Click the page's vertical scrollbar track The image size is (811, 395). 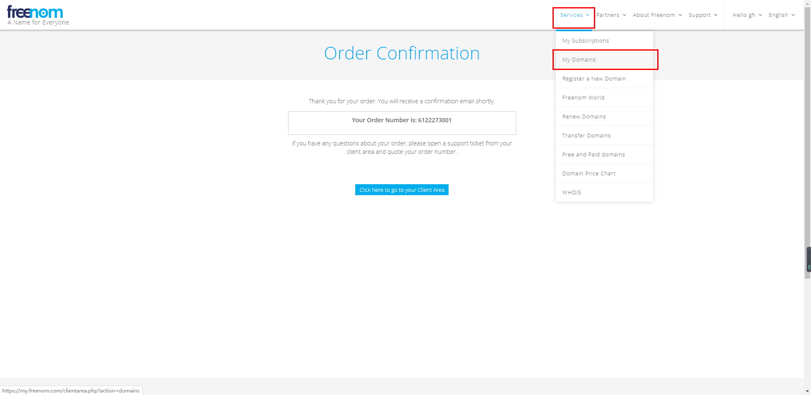[x=807, y=329]
